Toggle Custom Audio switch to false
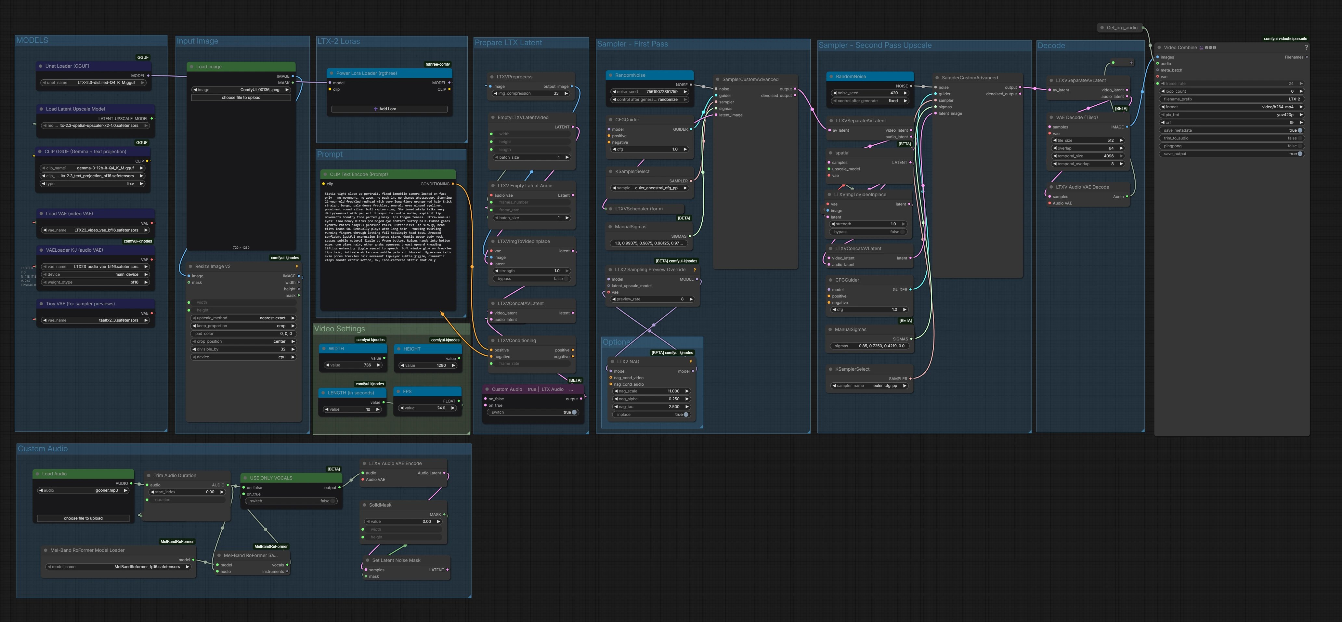1342x622 pixels. (x=574, y=412)
